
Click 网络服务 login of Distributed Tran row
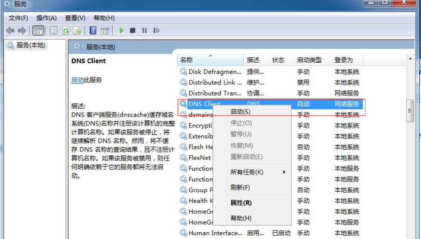[x=347, y=93]
